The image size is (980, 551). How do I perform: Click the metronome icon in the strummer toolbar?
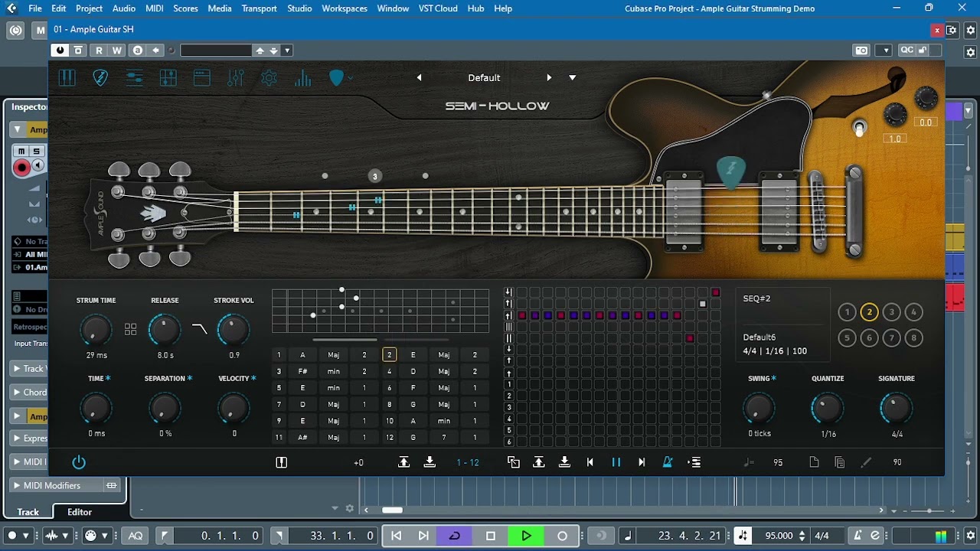[667, 462]
